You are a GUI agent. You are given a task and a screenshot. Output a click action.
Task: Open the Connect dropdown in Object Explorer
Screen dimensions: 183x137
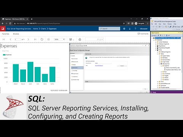click(x=154, y=35)
